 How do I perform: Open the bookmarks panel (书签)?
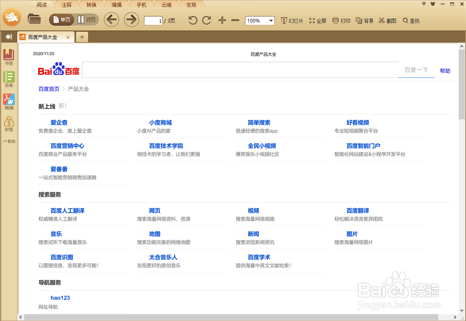(9, 57)
